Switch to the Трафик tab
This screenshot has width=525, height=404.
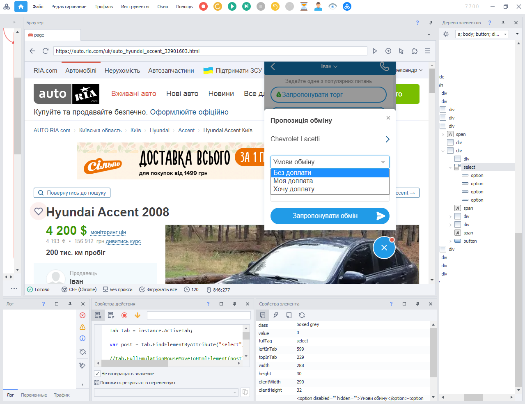pos(62,395)
